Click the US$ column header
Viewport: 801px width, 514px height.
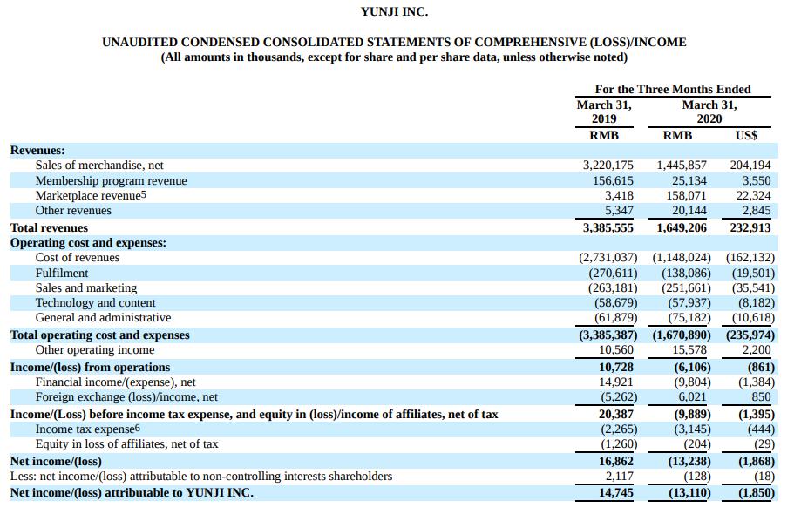746,135
